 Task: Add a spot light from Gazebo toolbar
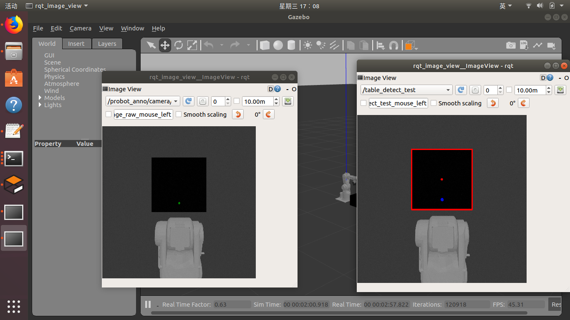click(x=321, y=45)
